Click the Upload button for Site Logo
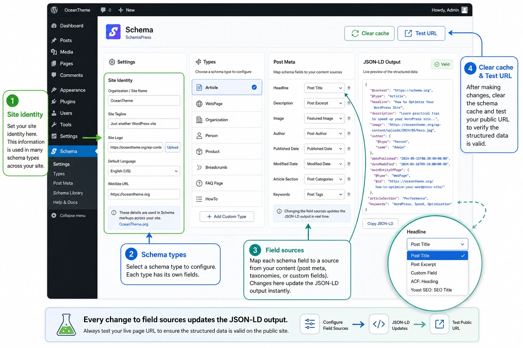Viewport: 523px width, 348px height. (173, 147)
